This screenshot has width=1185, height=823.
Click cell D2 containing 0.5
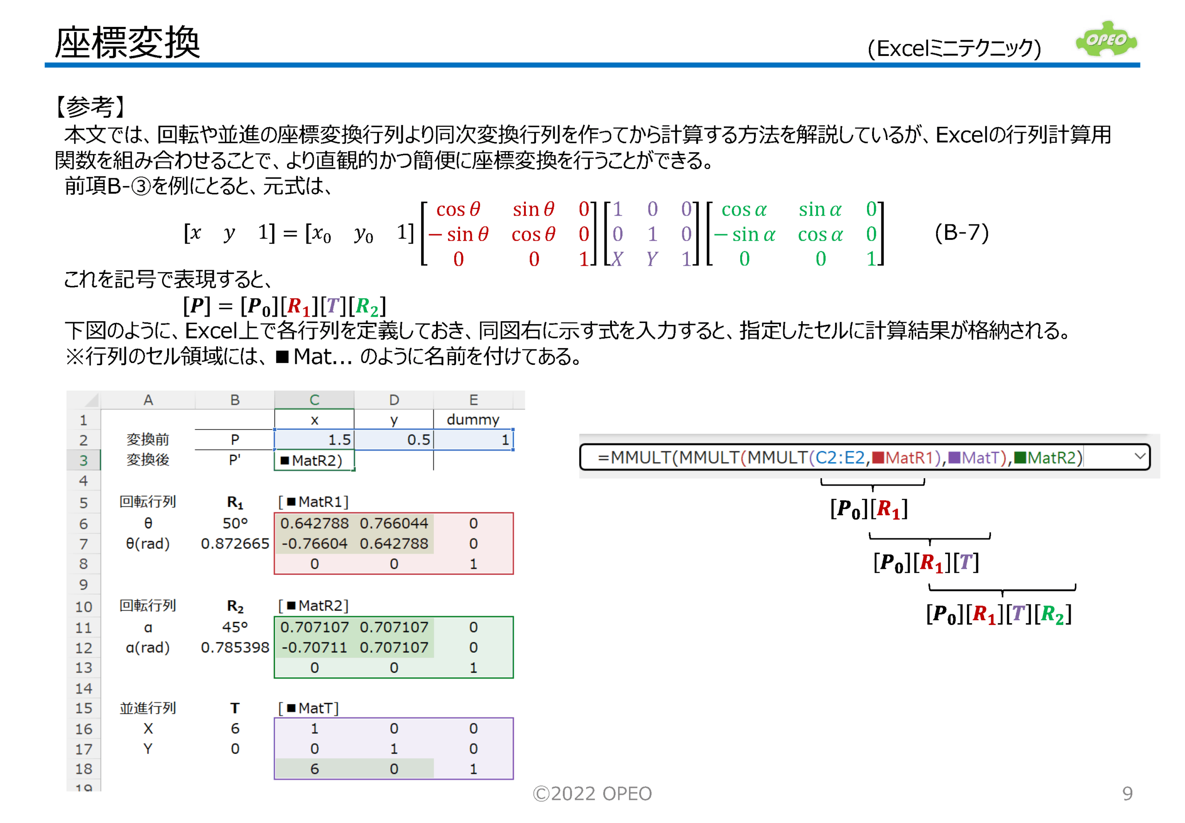point(393,439)
